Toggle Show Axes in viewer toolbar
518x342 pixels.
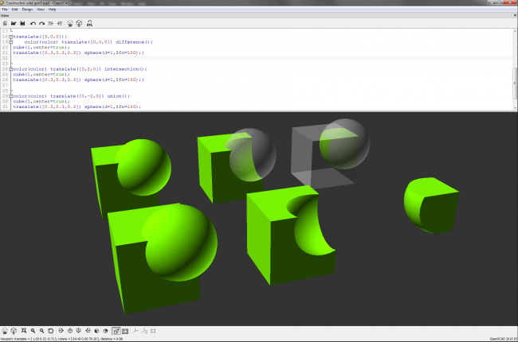(135, 331)
